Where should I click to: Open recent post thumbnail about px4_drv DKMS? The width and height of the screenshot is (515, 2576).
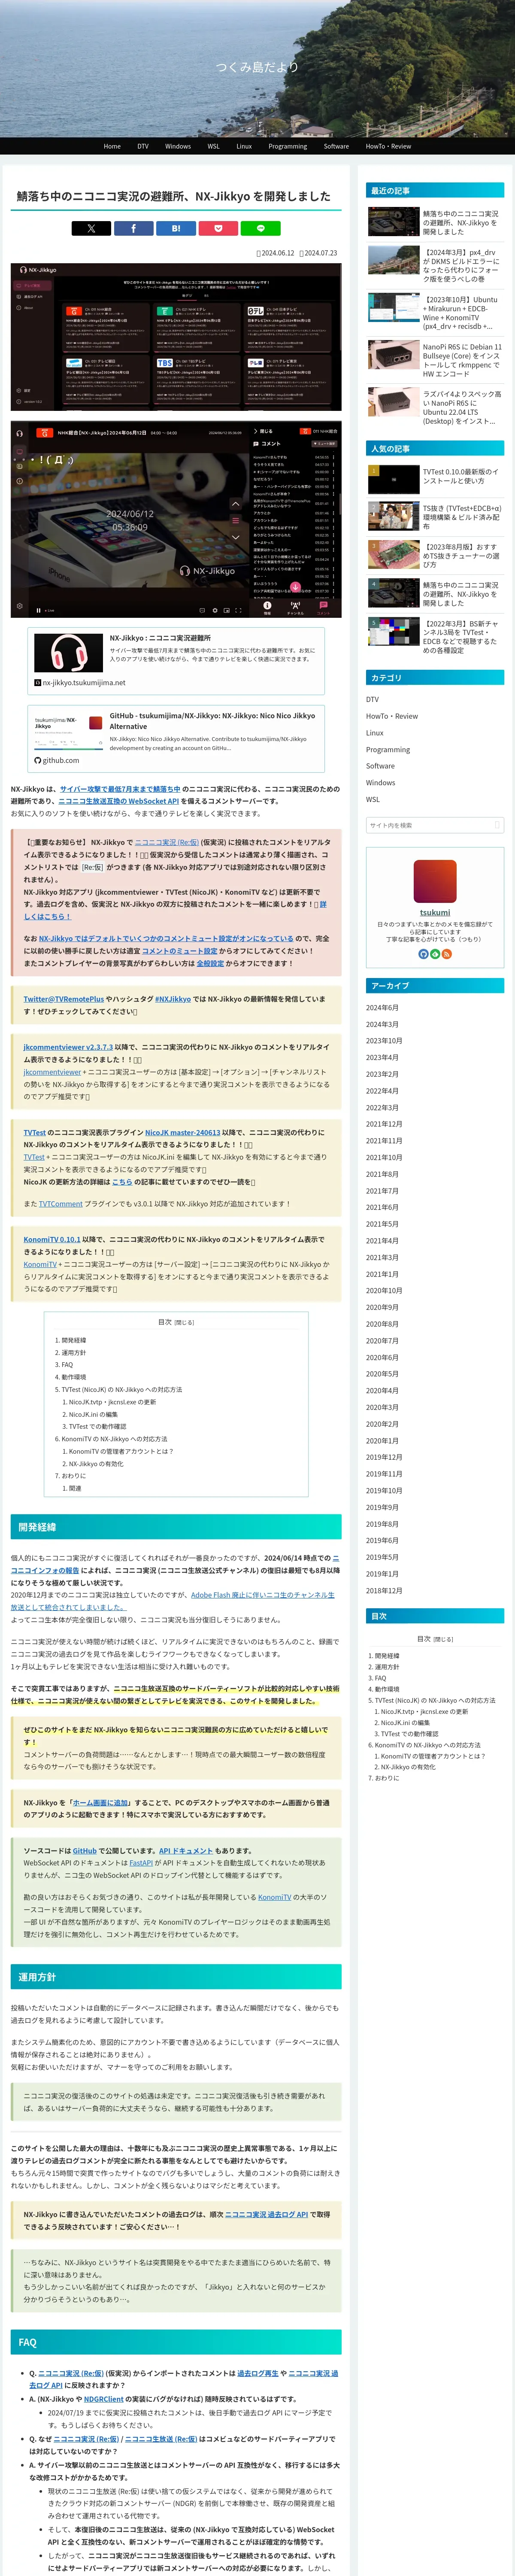click(x=393, y=260)
